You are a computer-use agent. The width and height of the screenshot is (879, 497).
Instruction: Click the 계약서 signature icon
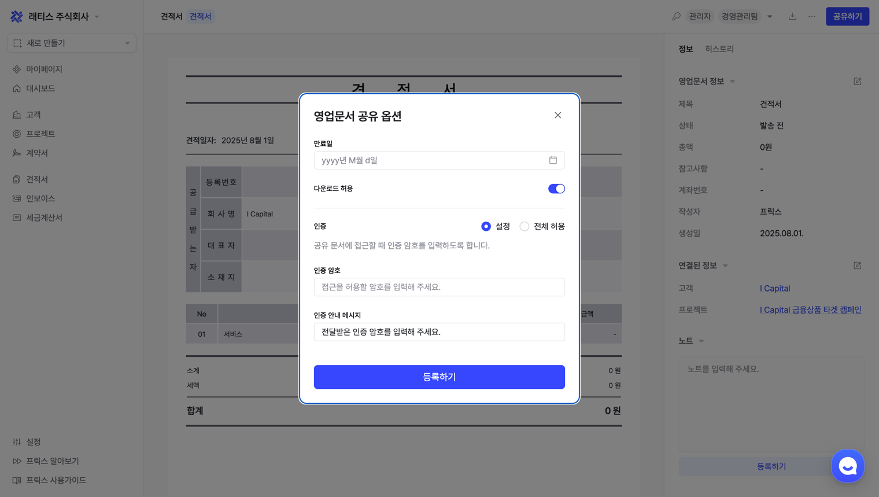click(17, 153)
